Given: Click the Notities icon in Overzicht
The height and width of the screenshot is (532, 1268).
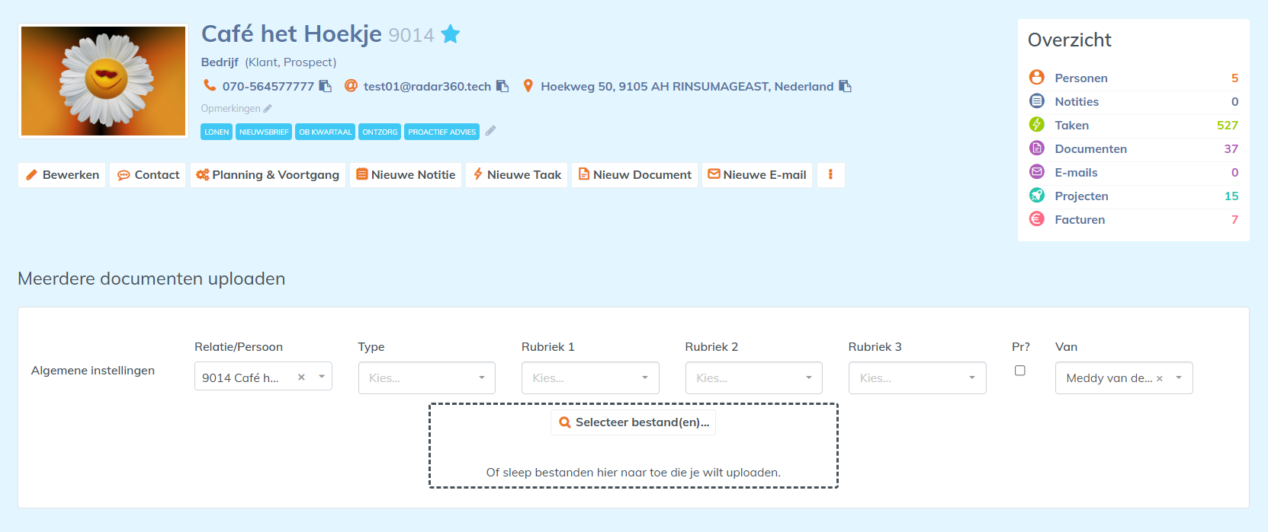Looking at the screenshot, I should (1036, 101).
